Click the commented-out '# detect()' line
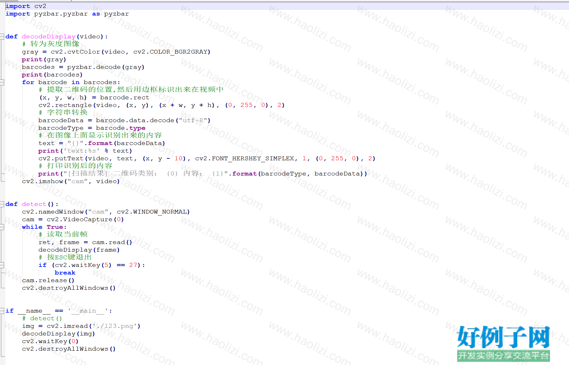Viewport: 569px width, 365px height. pyautogui.click(x=42, y=318)
